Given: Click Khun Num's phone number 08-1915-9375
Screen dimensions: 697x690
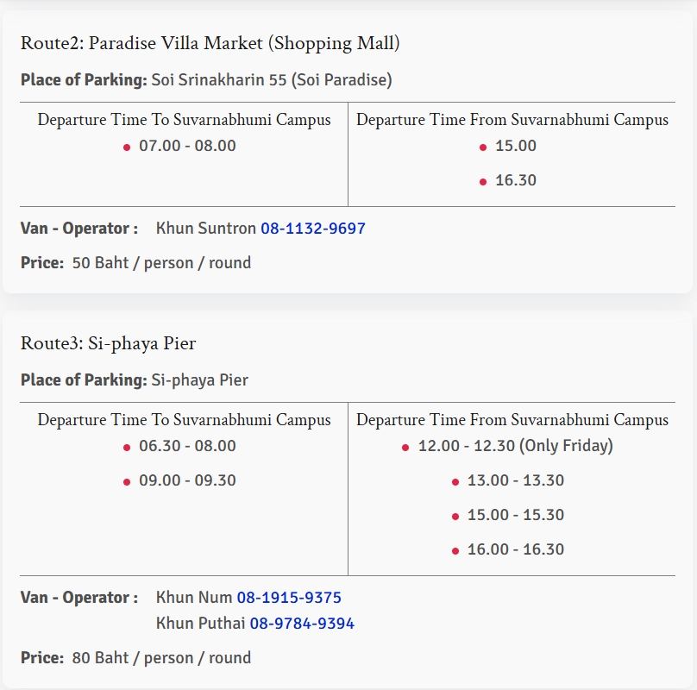Looking at the screenshot, I should (x=289, y=598).
